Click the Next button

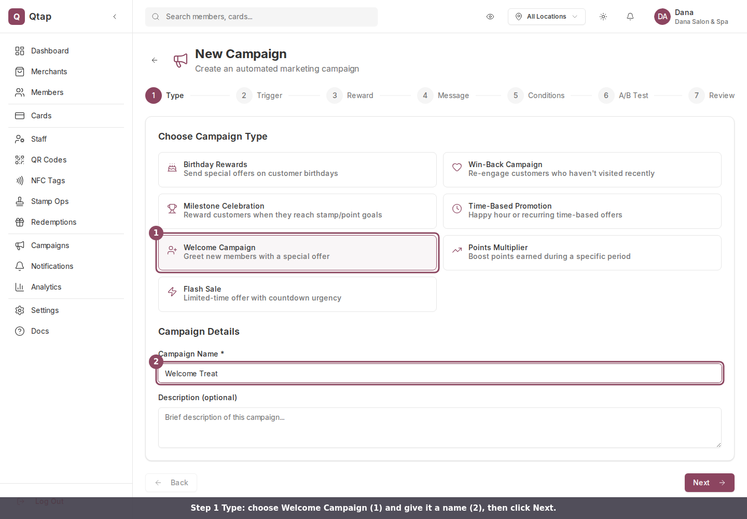click(710, 483)
